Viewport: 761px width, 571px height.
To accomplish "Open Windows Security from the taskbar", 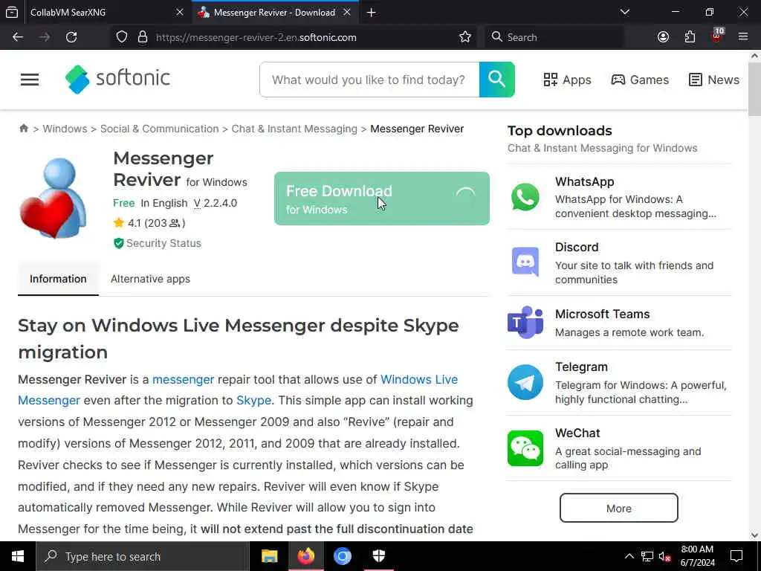I will click(x=378, y=556).
